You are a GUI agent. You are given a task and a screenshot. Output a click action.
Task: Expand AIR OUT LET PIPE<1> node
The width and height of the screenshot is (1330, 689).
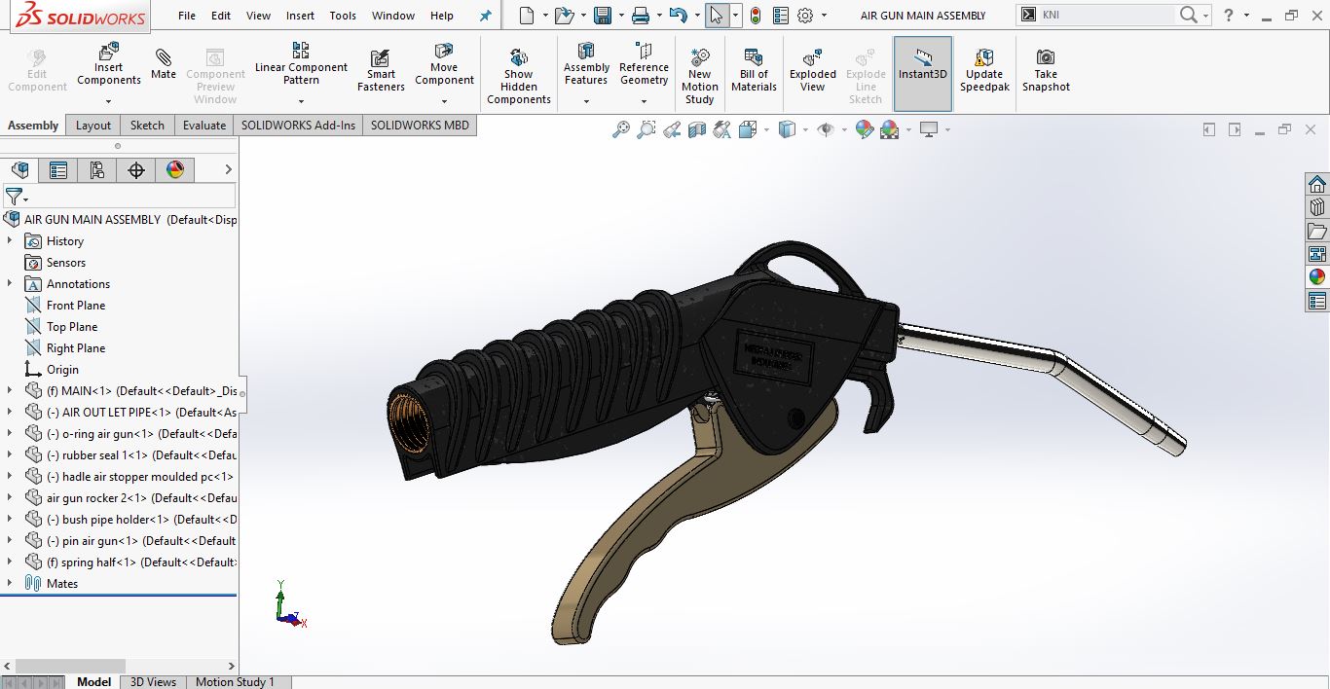10,412
